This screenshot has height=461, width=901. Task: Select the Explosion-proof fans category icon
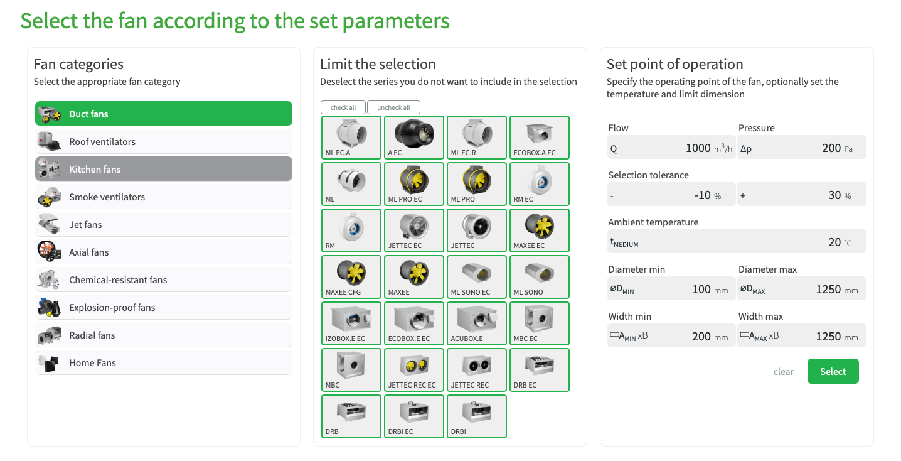click(49, 307)
